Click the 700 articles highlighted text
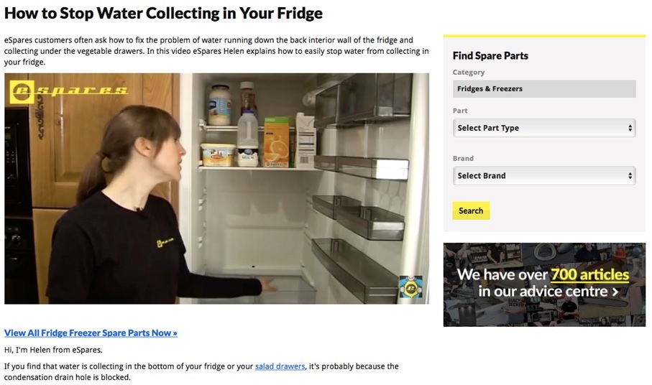 pyautogui.click(x=589, y=274)
